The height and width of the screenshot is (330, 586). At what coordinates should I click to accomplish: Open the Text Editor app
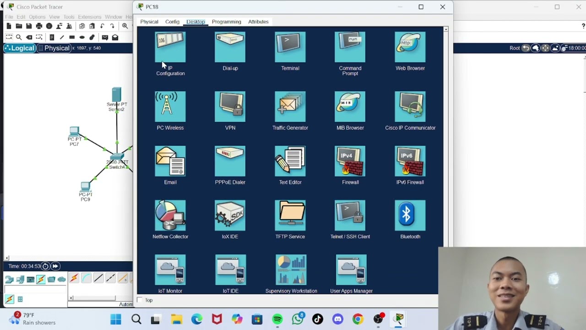click(x=290, y=161)
